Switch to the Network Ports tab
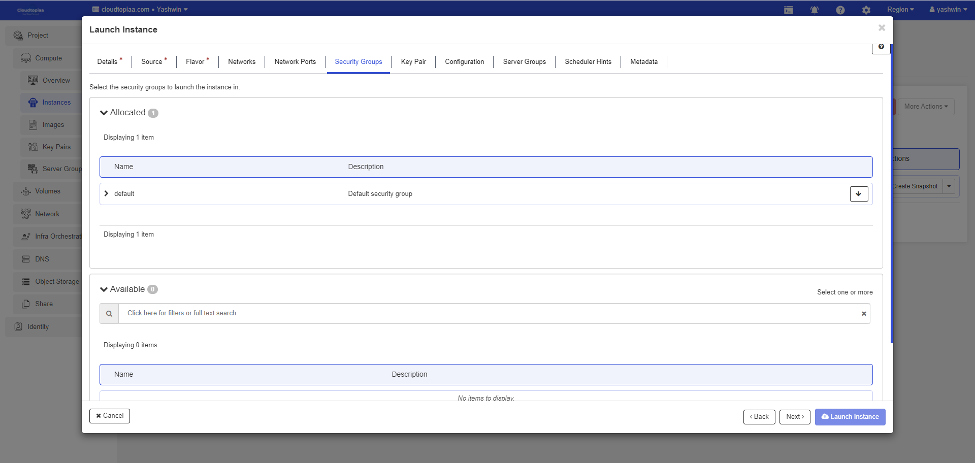 [295, 62]
